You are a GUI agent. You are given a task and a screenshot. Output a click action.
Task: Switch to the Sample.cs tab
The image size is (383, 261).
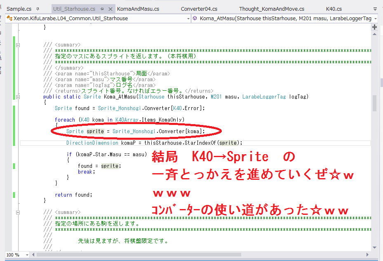[19, 9]
